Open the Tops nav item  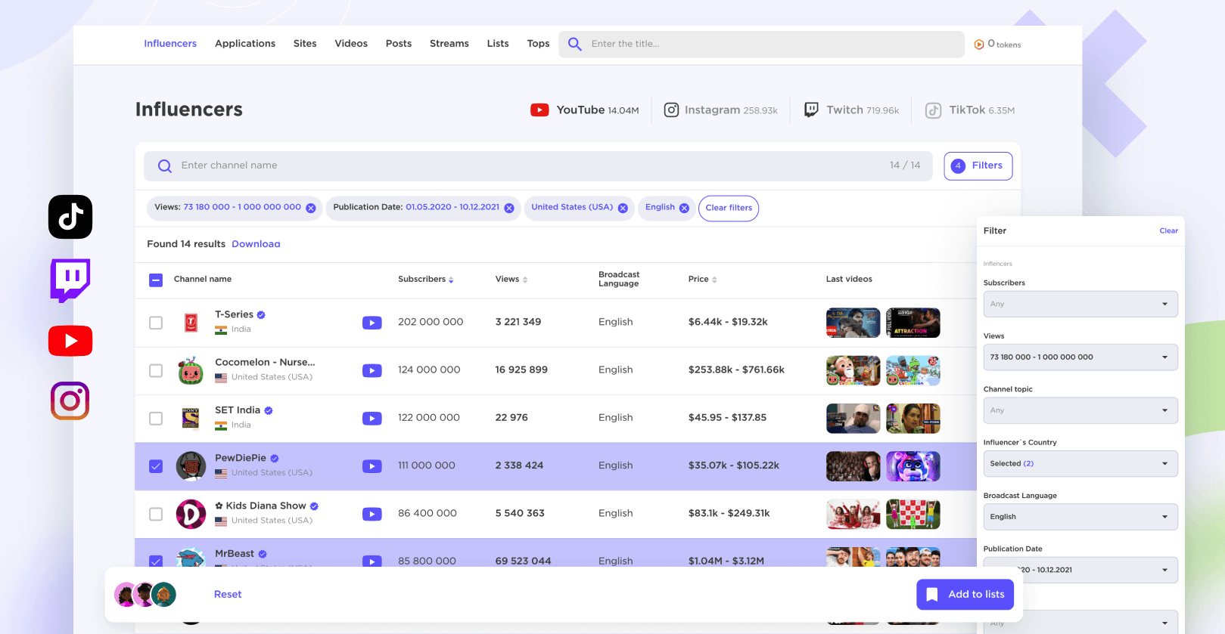pyautogui.click(x=538, y=44)
